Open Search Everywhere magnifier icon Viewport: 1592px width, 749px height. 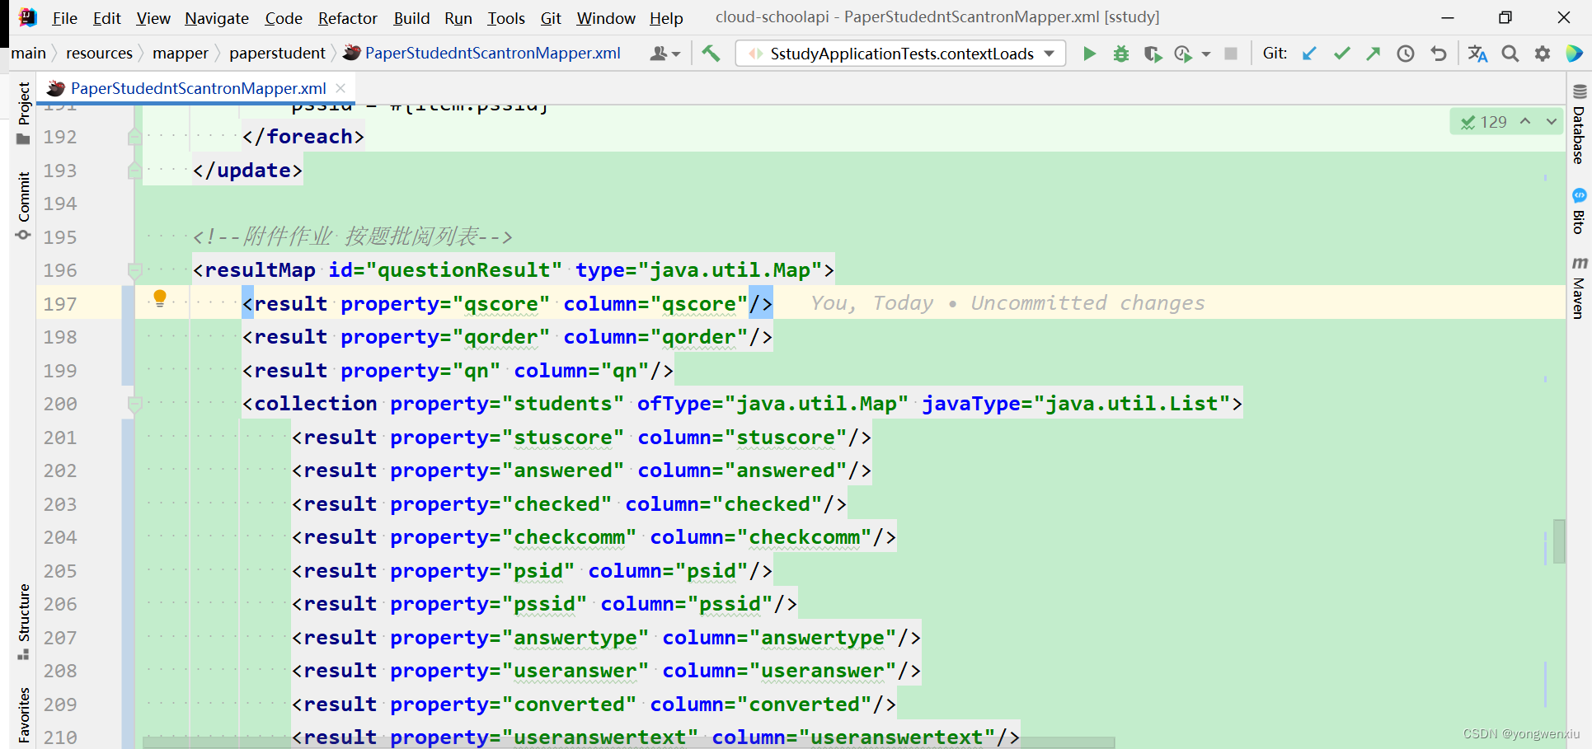(x=1510, y=54)
